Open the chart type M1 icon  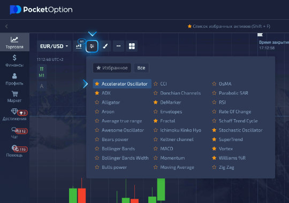(79, 46)
